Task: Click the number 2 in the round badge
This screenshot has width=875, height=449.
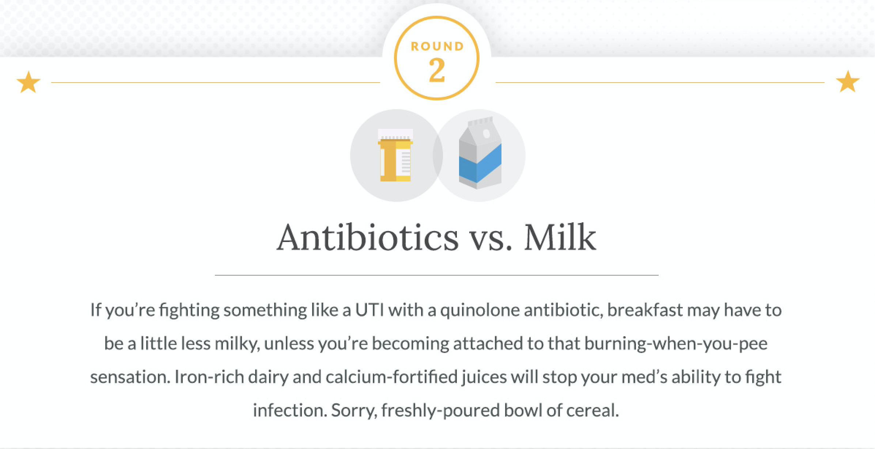Action: coord(437,70)
